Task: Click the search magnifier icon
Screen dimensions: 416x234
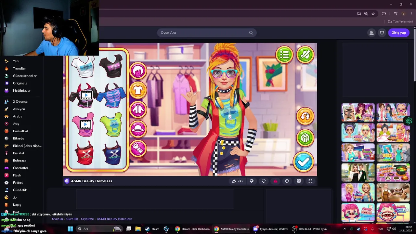Action: tap(251, 32)
